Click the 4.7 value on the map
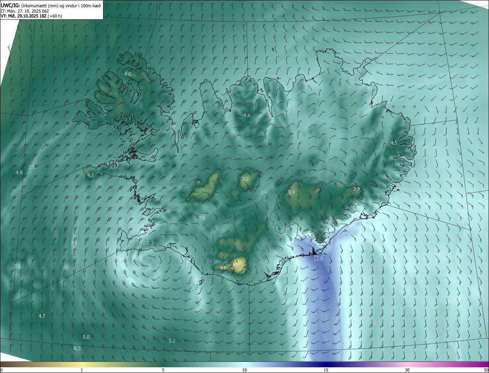The width and height of the screenshot is (489, 373). point(42,316)
